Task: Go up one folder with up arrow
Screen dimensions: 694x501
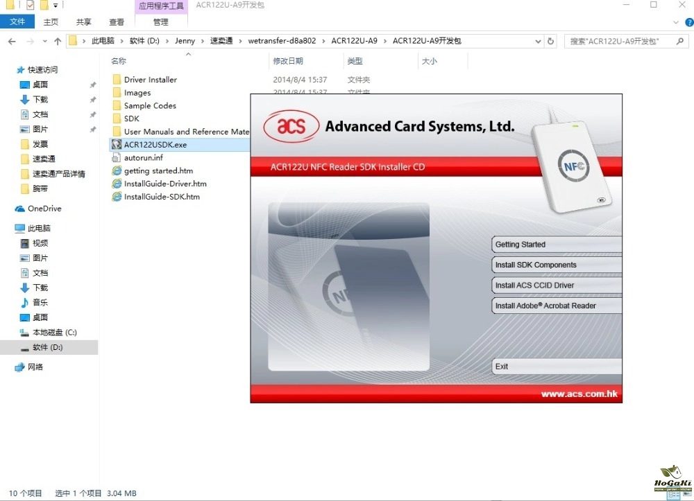Action: 58,42
